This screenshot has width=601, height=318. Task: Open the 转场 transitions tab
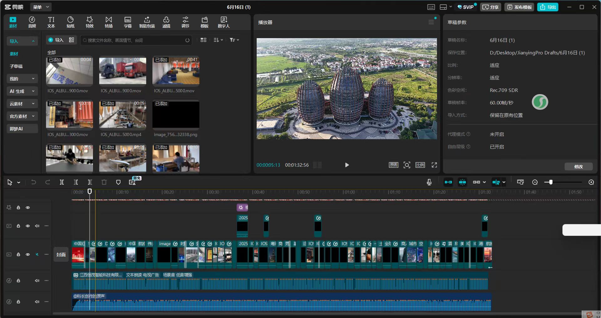109,22
